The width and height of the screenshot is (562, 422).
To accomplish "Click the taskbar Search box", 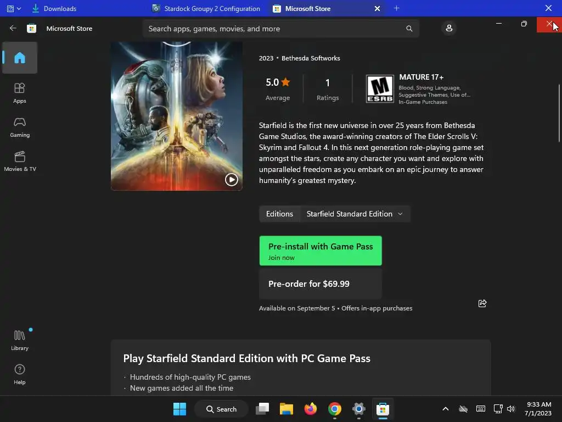I will [221, 409].
